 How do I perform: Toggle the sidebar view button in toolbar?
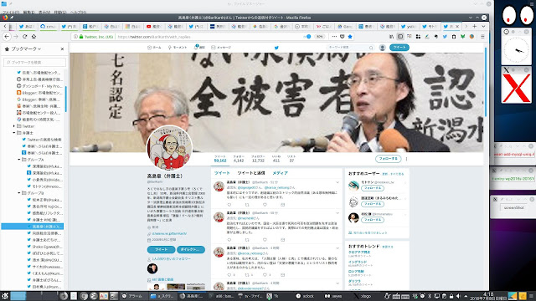[x=400, y=37]
